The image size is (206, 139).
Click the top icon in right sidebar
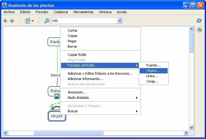[x=199, y=21]
